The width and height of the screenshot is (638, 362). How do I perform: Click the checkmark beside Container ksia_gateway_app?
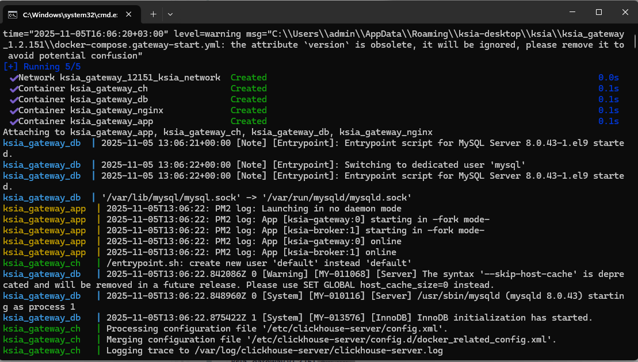(14, 121)
